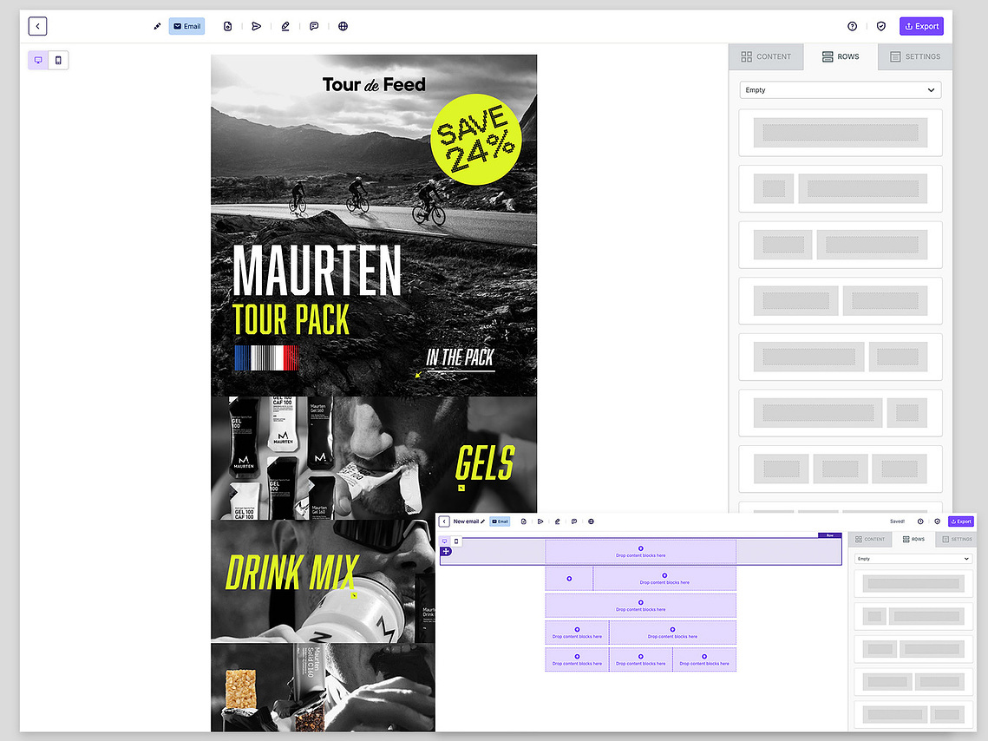Open the preview icon in inset window toolbar

[x=524, y=521]
